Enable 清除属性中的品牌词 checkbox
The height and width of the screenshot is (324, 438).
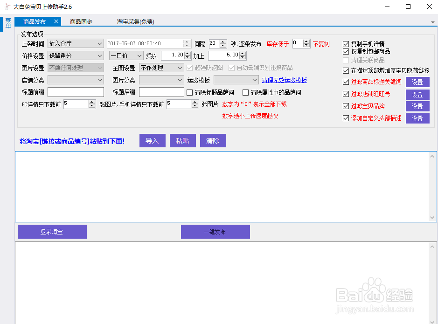[x=245, y=93]
